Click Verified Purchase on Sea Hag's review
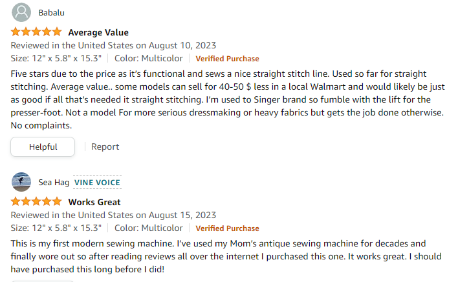Screen dimensions: 458x282 pos(227,228)
